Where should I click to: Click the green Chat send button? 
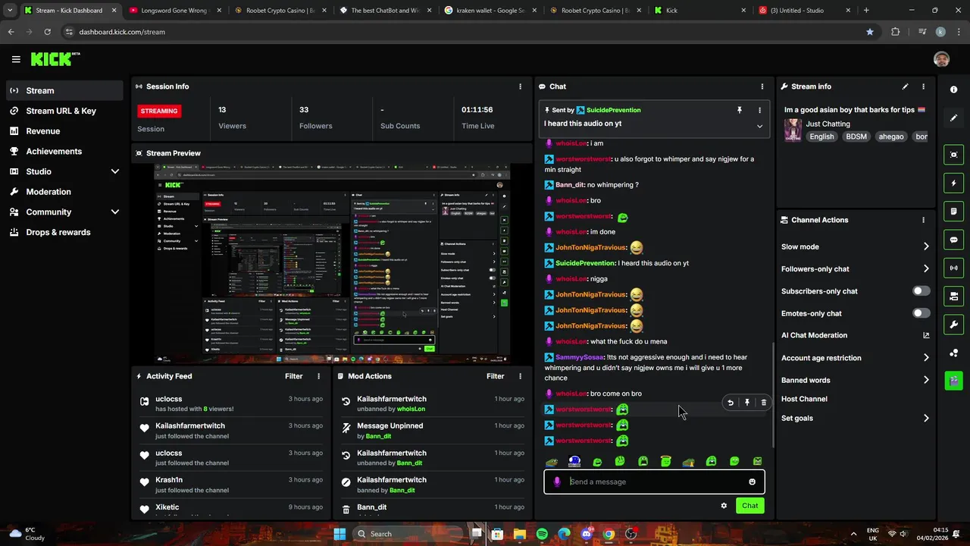coord(749,506)
